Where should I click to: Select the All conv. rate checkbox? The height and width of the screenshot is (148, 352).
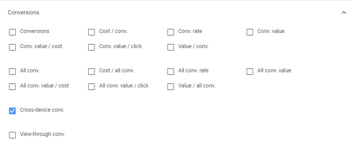[x=170, y=72]
